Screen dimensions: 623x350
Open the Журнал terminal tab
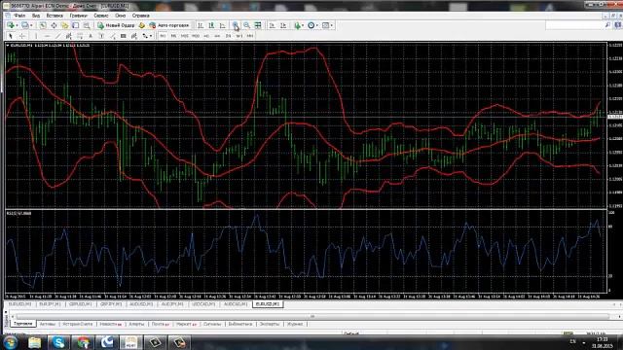click(295, 324)
